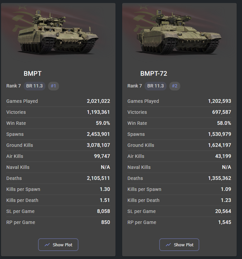Click BMPT's RP per Game value 850
This screenshot has width=242, height=259.
(x=105, y=222)
